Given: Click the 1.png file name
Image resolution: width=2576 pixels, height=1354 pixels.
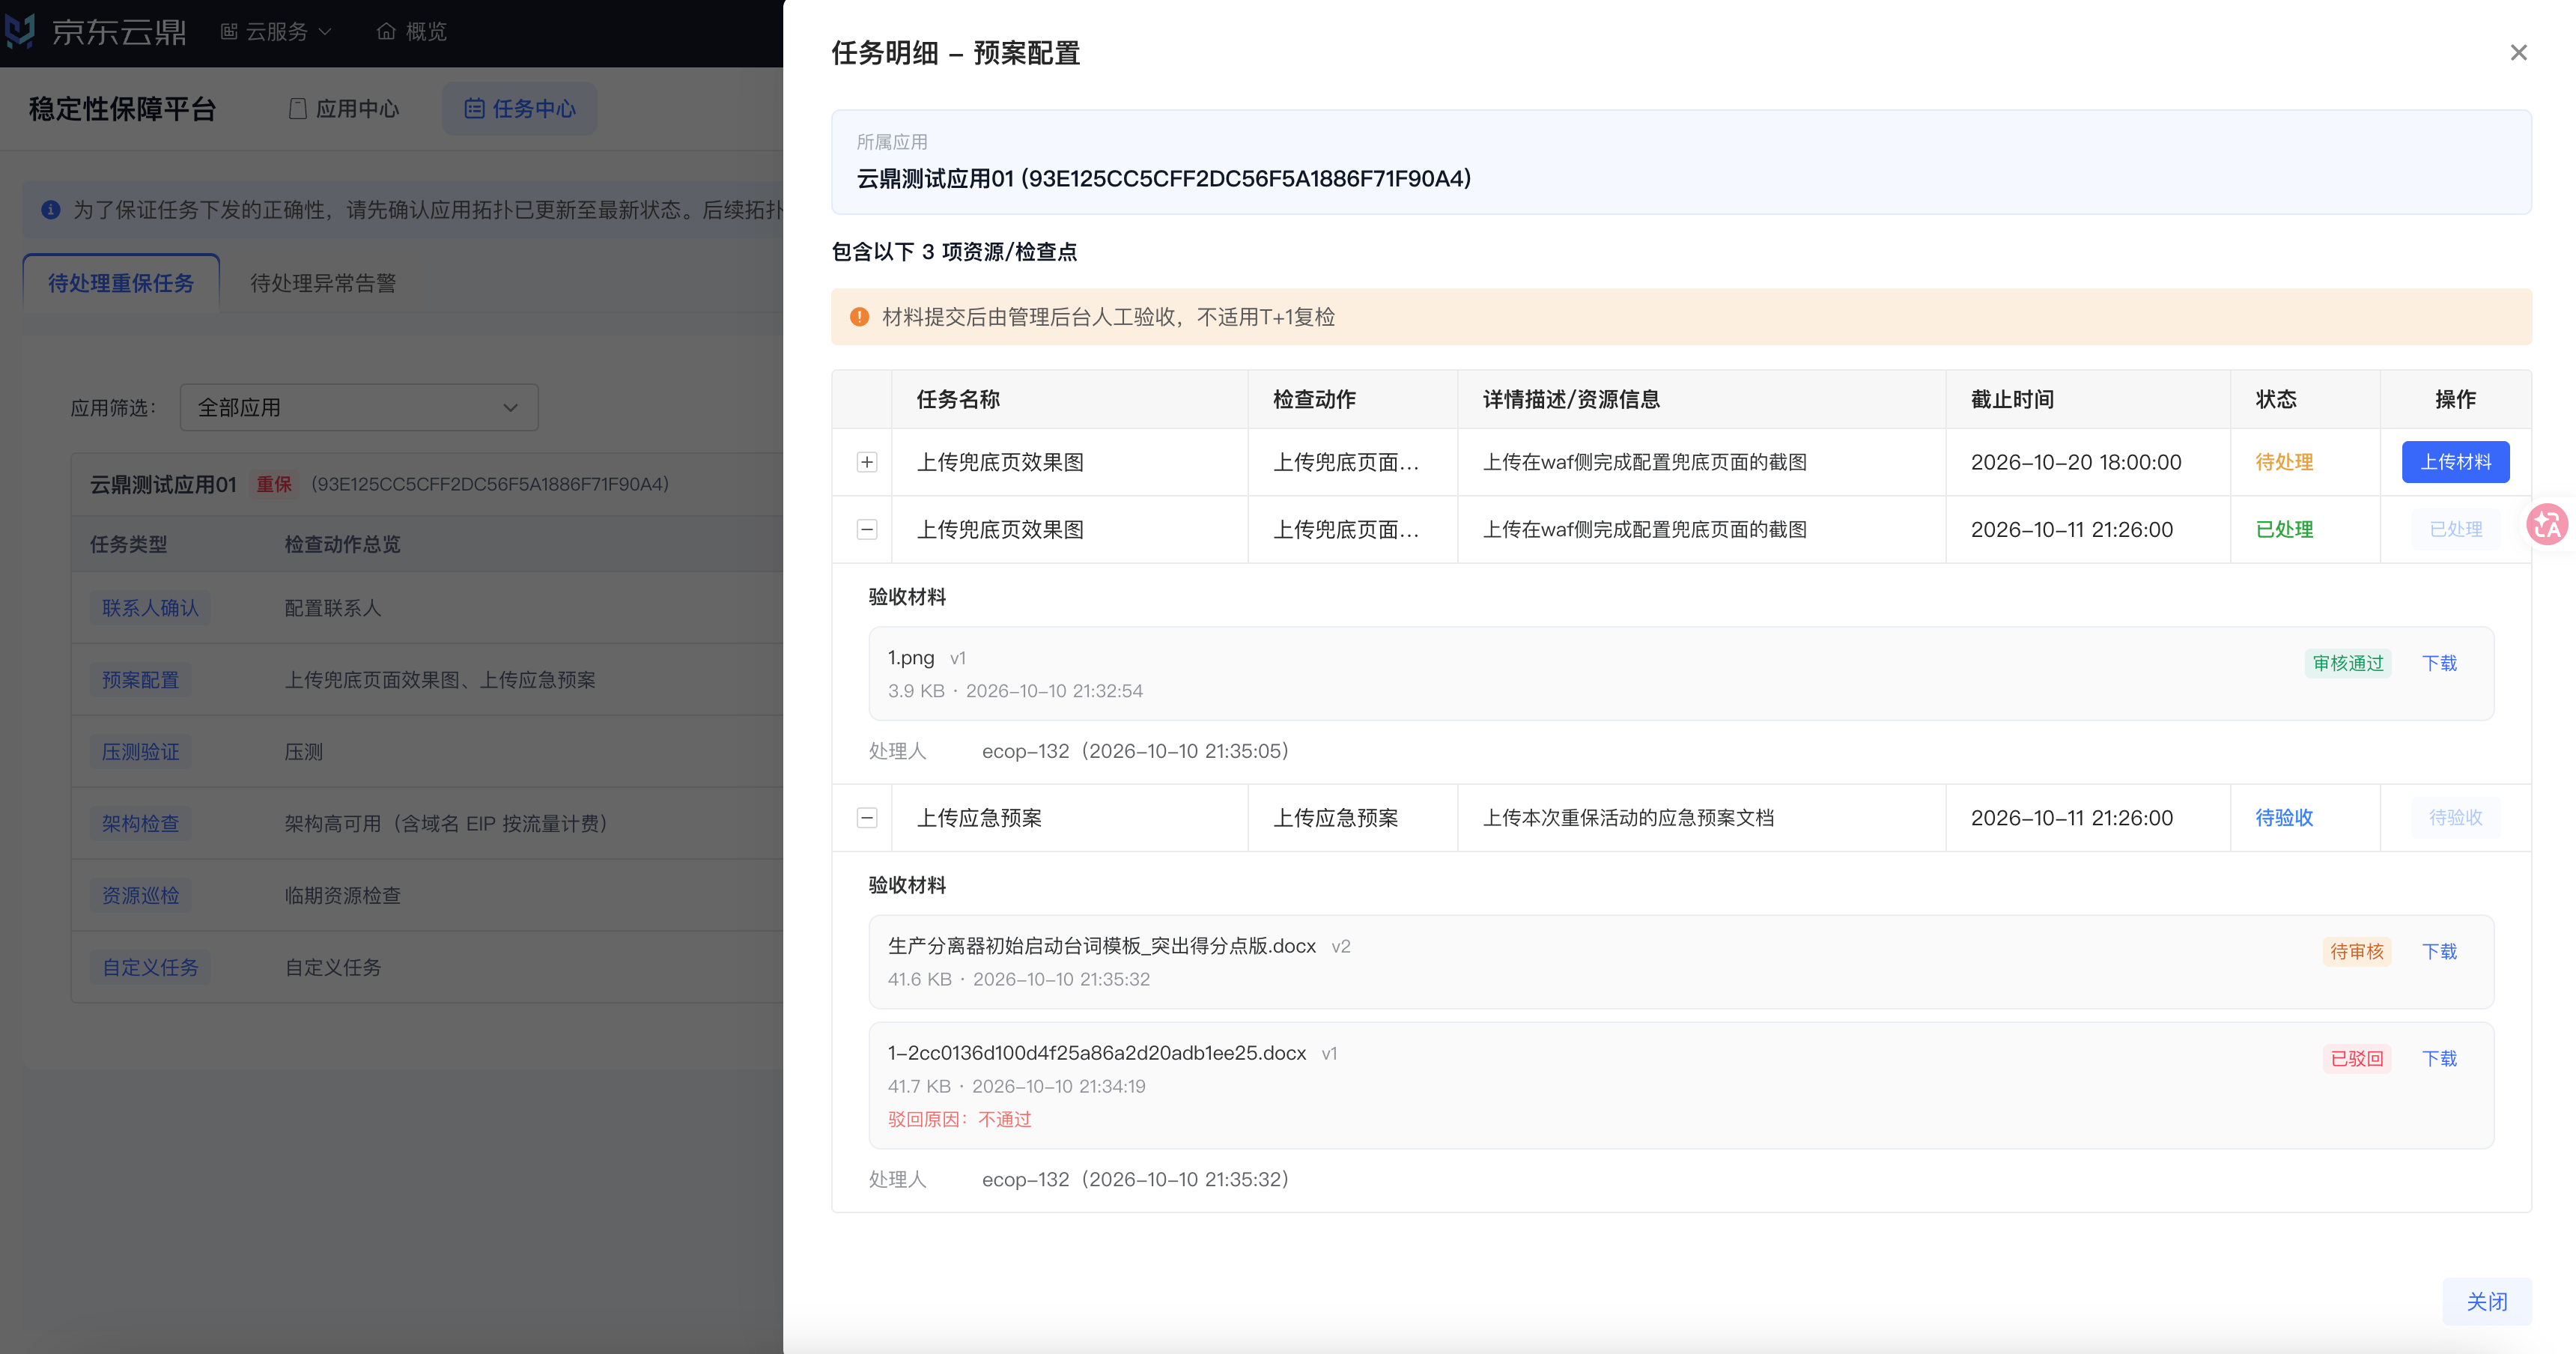Looking at the screenshot, I should (x=911, y=658).
